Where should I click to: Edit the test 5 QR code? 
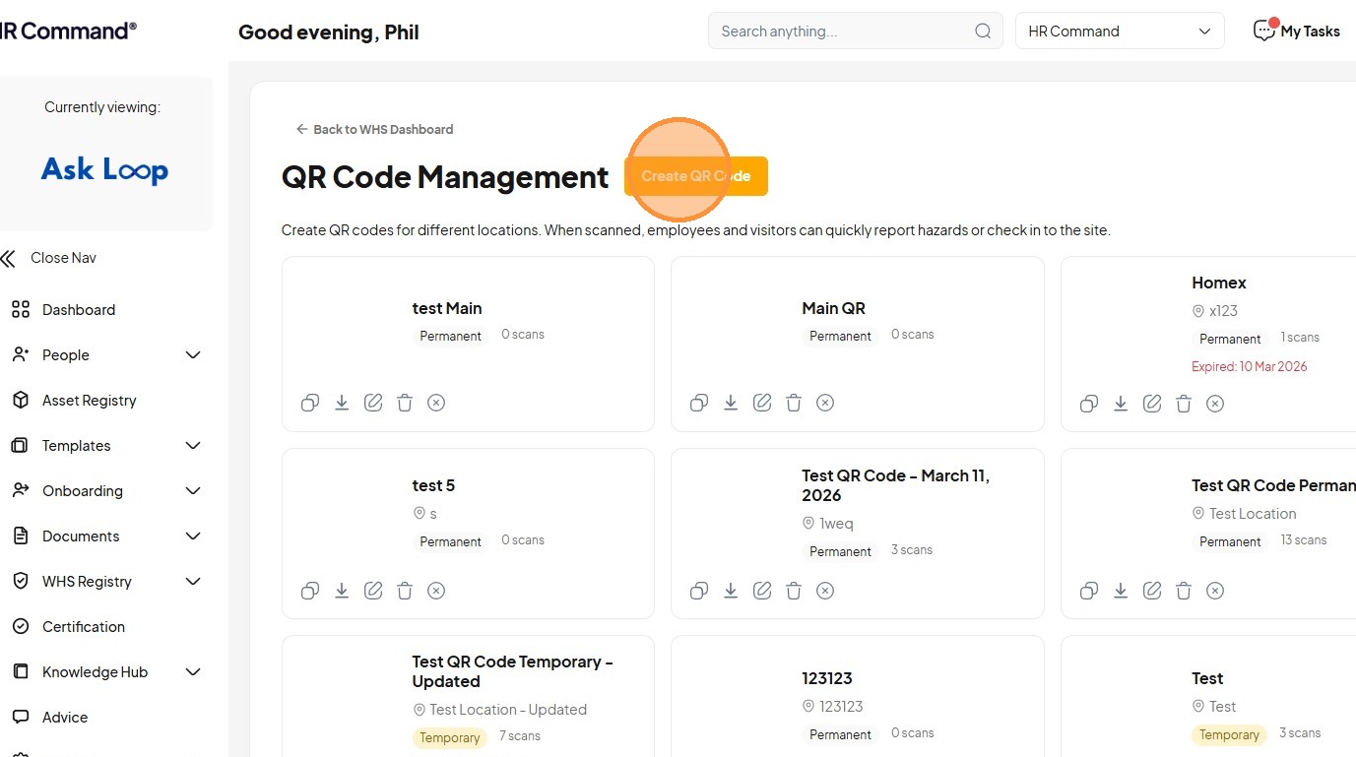pos(373,591)
